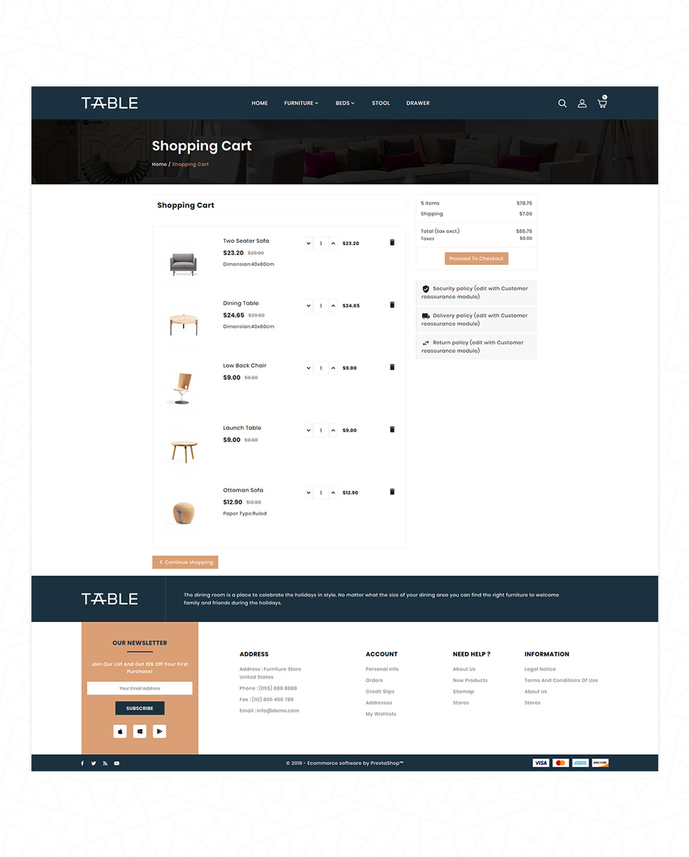
Task: Expand the Beds menu dropdown
Action: pyautogui.click(x=345, y=103)
